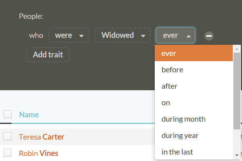Image resolution: width=242 pixels, height=161 pixels.
Task: Pick "during year" from the options
Action: [193, 135]
